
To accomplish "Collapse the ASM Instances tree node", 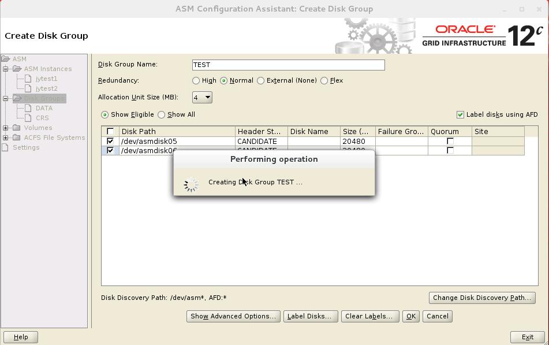I will pos(6,69).
